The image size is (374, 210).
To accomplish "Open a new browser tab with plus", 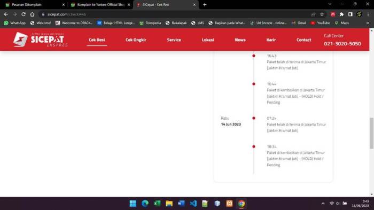I will pos(205,4).
